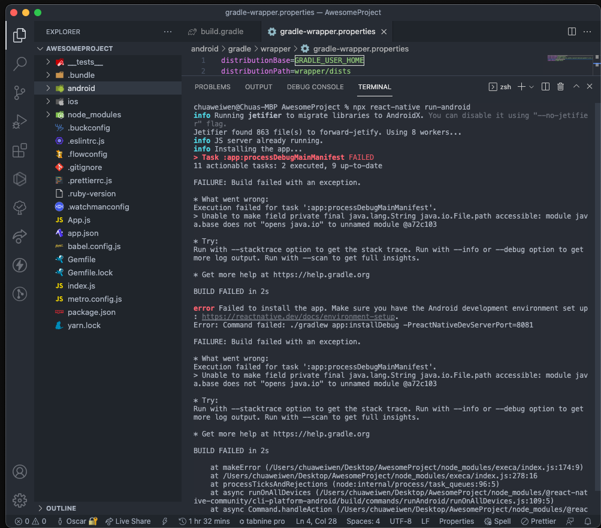601x528 pixels.
Task: Click Live Share in status bar
Action: pyautogui.click(x=128, y=521)
